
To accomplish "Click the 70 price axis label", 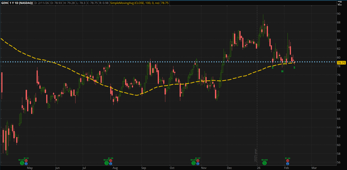I will 339,101.
